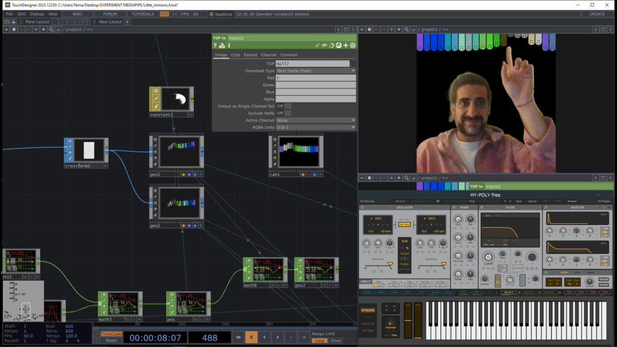Click the Red channel input field
The height and width of the screenshot is (347, 617).
pyautogui.click(x=315, y=78)
